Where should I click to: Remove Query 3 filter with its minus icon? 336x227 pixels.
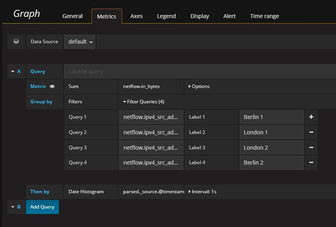[x=311, y=147]
